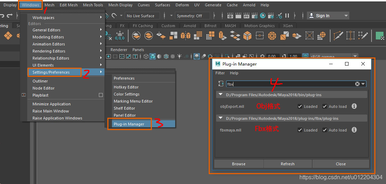The height and width of the screenshot is (184, 386).
Task: Toggle the textured checker sphere icon
Action: click(173, 56)
